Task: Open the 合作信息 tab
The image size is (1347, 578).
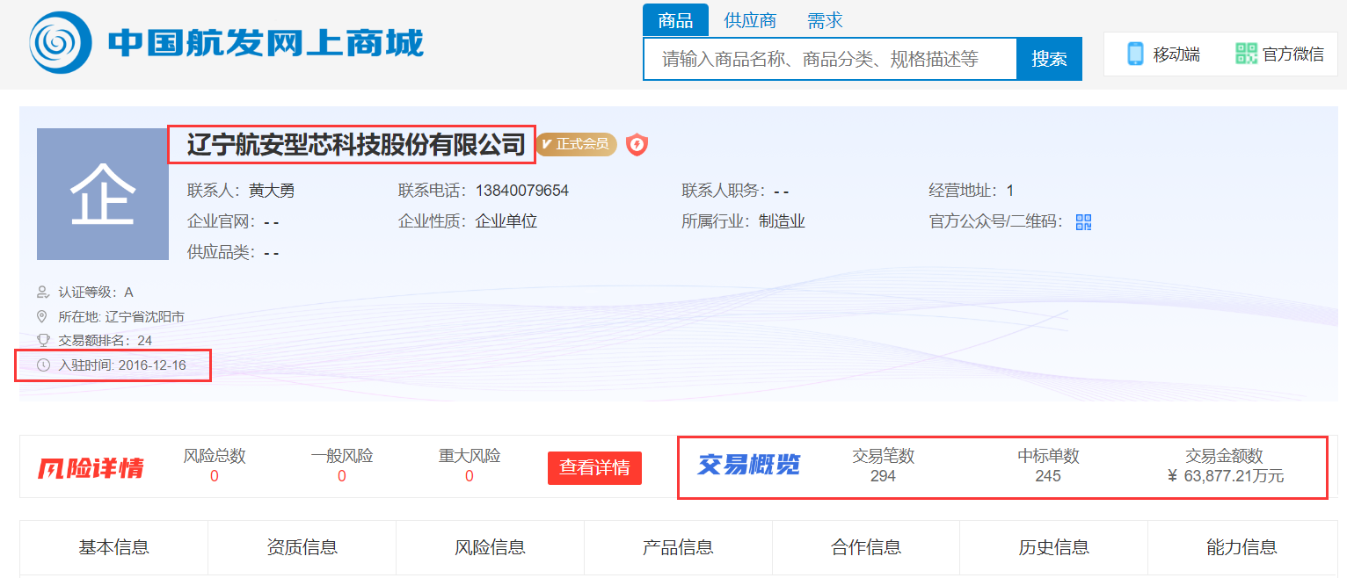Action: pyautogui.click(x=866, y=547)
